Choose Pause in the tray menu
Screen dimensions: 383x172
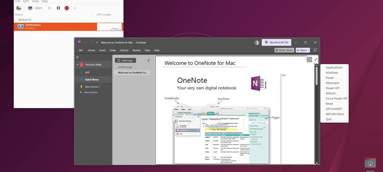pos(330,78)
